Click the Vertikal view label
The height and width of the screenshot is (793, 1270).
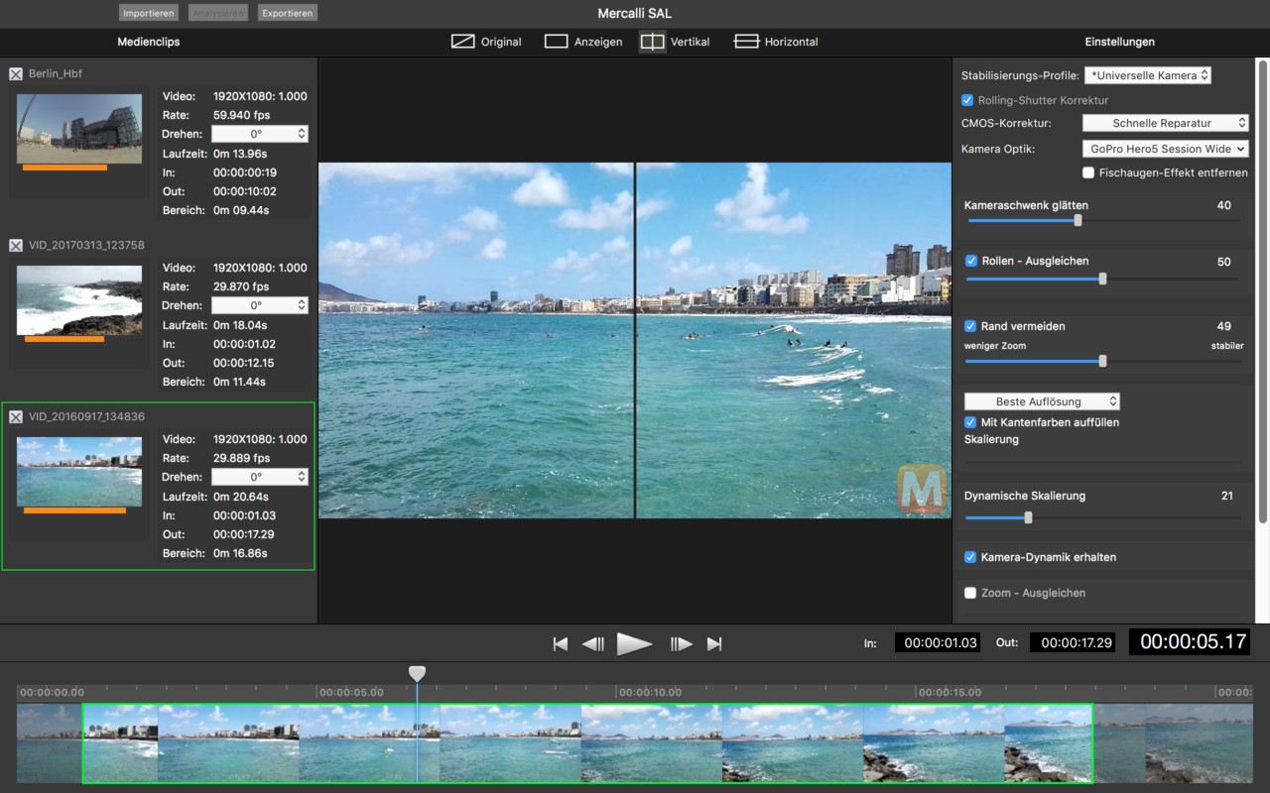690,42
